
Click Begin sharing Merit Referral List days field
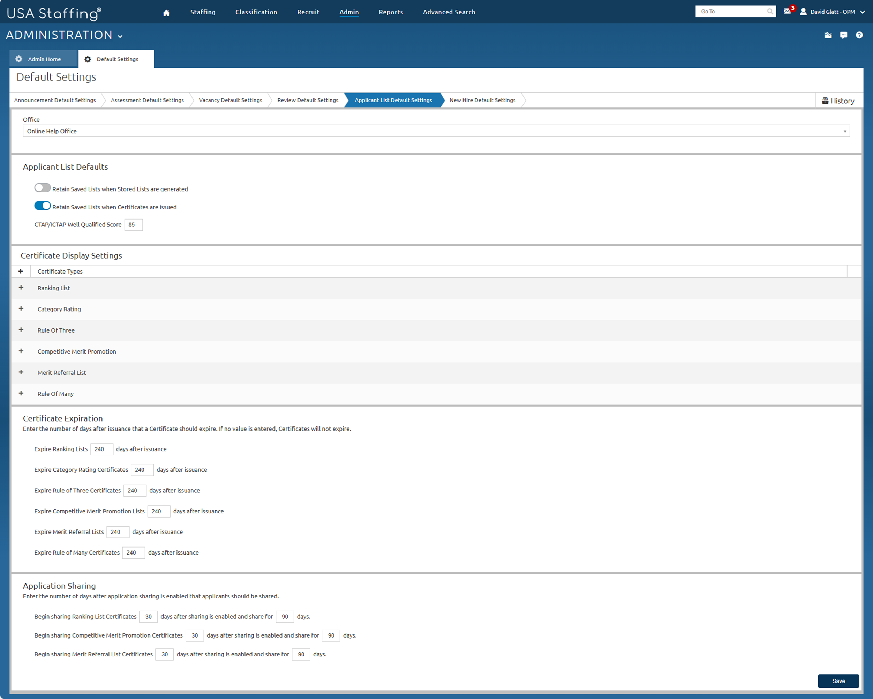point(164,654)
